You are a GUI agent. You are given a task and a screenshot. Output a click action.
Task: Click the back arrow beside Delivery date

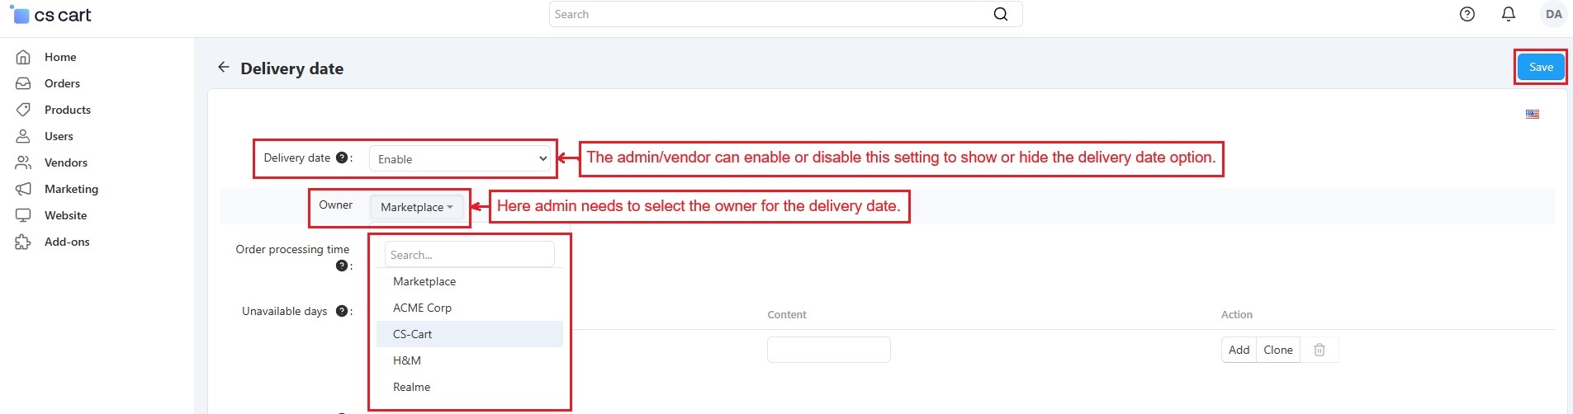(x=223, y=68)
